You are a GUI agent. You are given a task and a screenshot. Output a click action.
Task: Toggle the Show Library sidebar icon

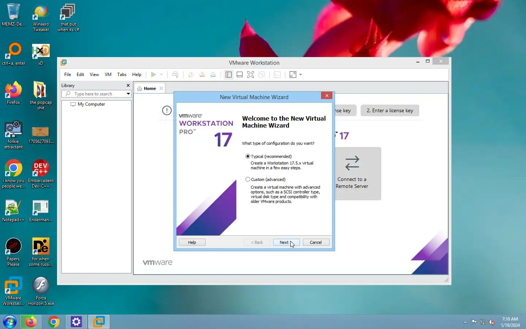(229, 75)
